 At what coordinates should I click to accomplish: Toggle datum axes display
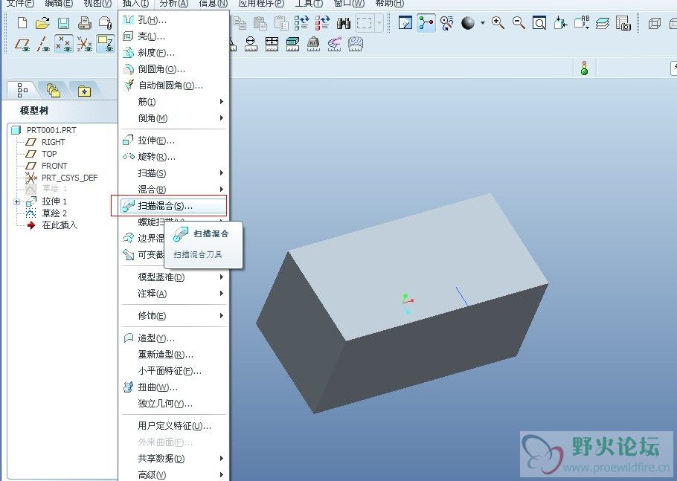point(43,44)
